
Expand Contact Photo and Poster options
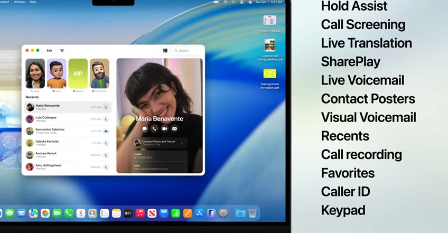(182, 143)
